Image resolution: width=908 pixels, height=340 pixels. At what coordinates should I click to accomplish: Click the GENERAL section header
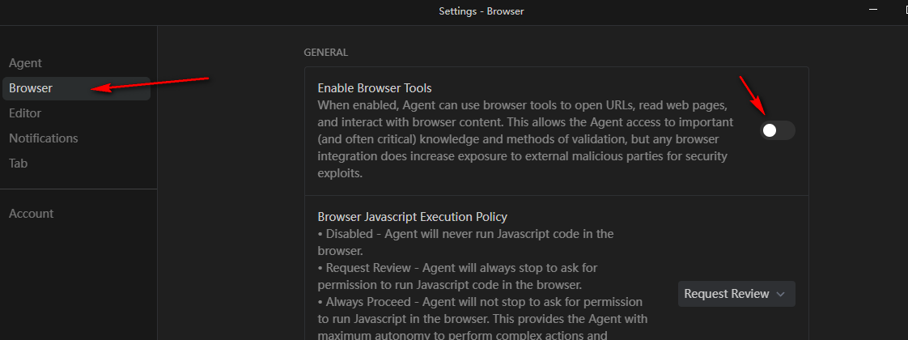[x=326, y=52]
